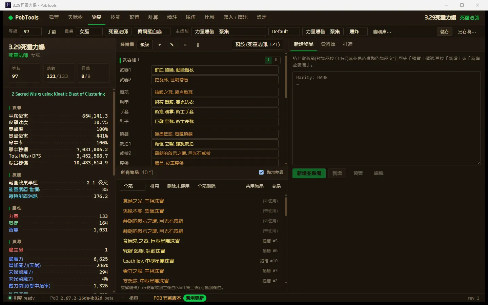
Task: Click the 套用更新 update button
Action: [195, 298]
